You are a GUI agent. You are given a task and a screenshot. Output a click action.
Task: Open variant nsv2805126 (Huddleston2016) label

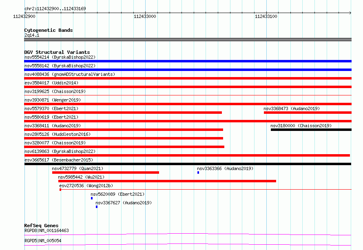click(x=58, y=134)
